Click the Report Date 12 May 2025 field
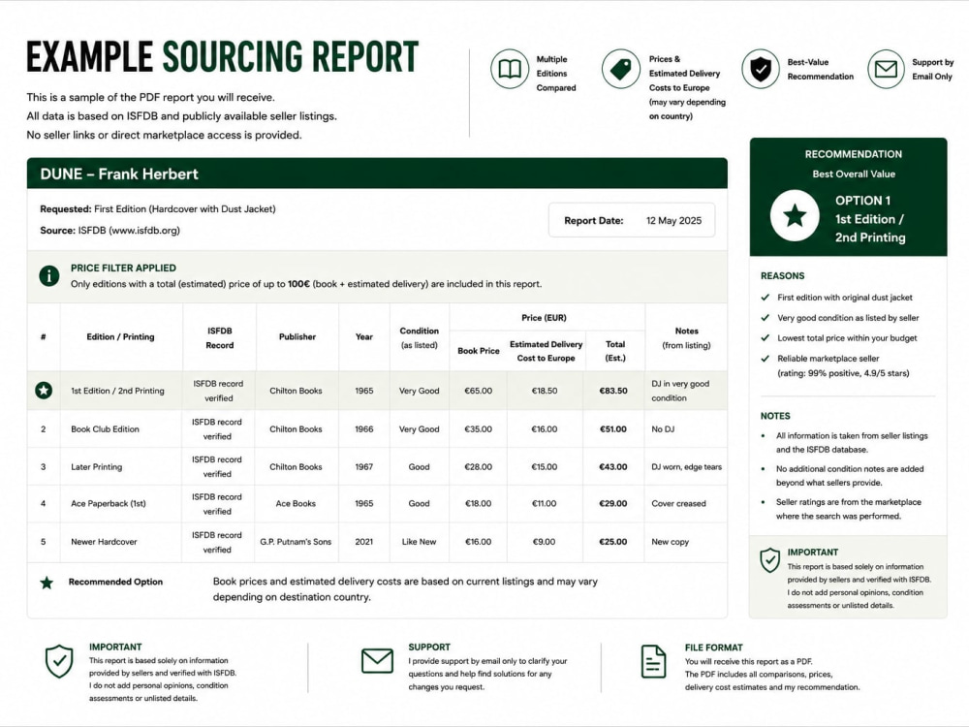The height and width of the screenshot is (727, 969). point(632,221)
